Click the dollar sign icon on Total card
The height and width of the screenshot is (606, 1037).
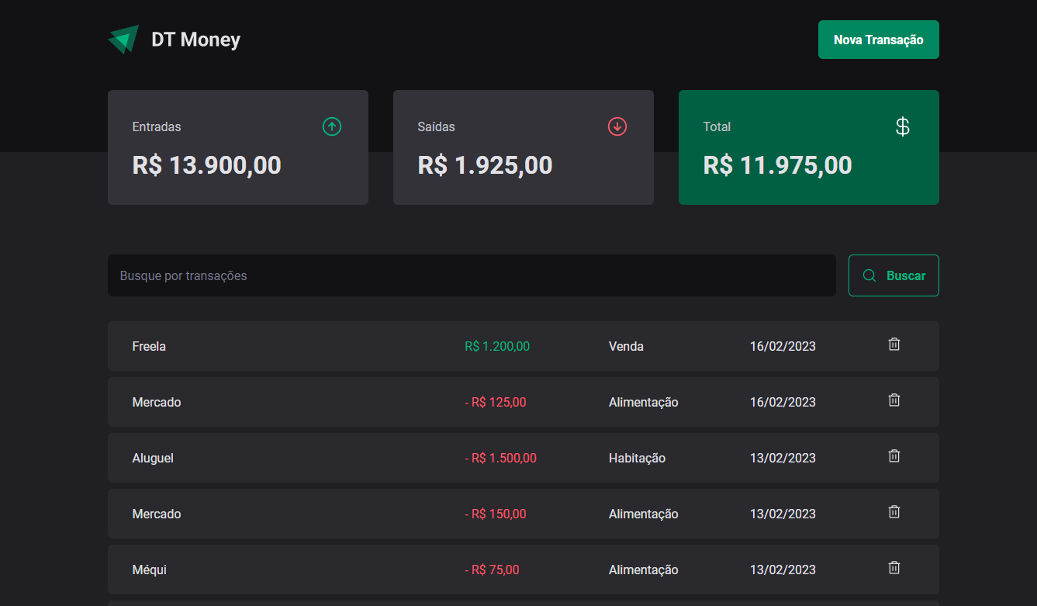pyautogui.click(x=902, y=126)
